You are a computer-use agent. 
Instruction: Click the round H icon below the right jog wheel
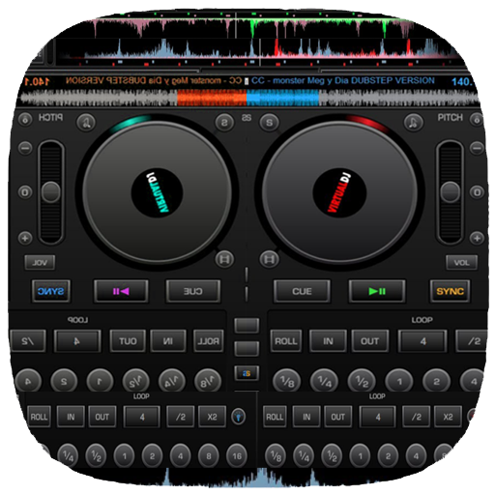click(270, 259)
